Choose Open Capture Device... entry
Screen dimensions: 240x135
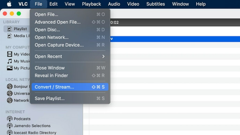(70, 45)
